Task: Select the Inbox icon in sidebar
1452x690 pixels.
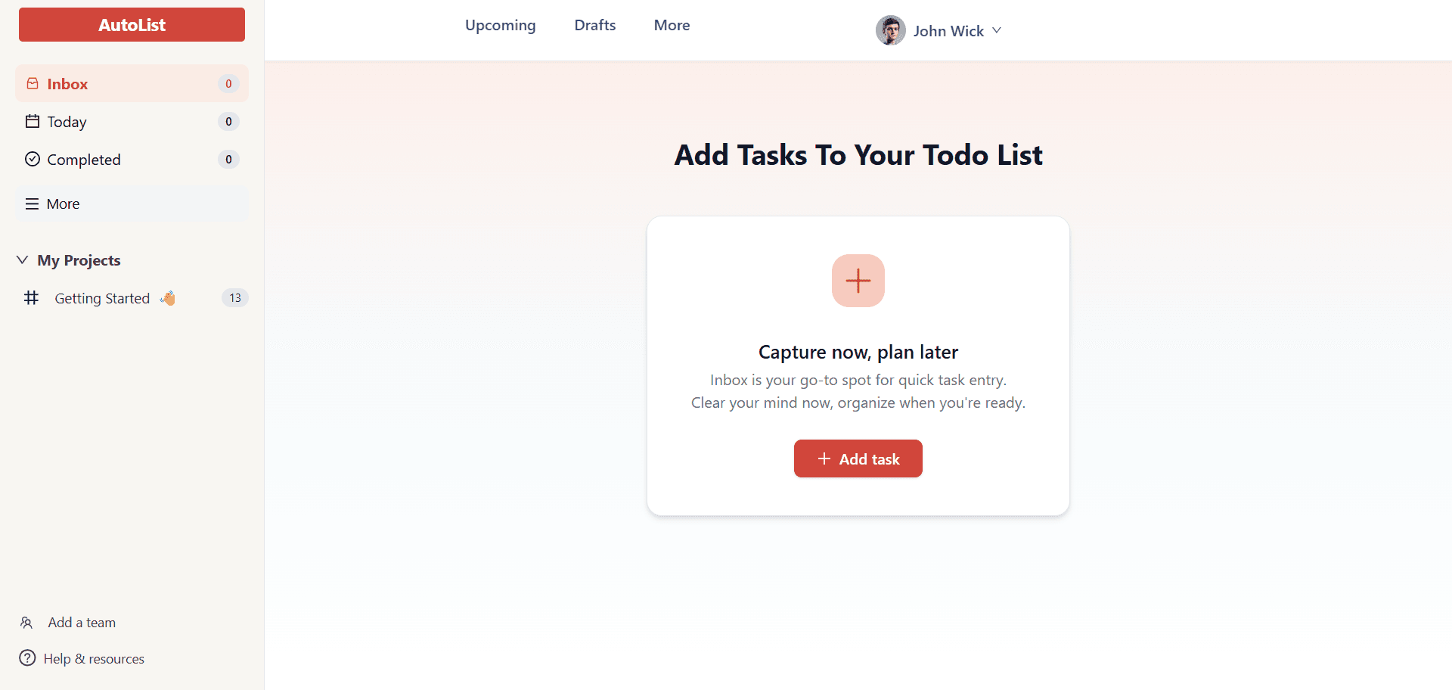Action: pyautogui.click(x=32, y=83)
